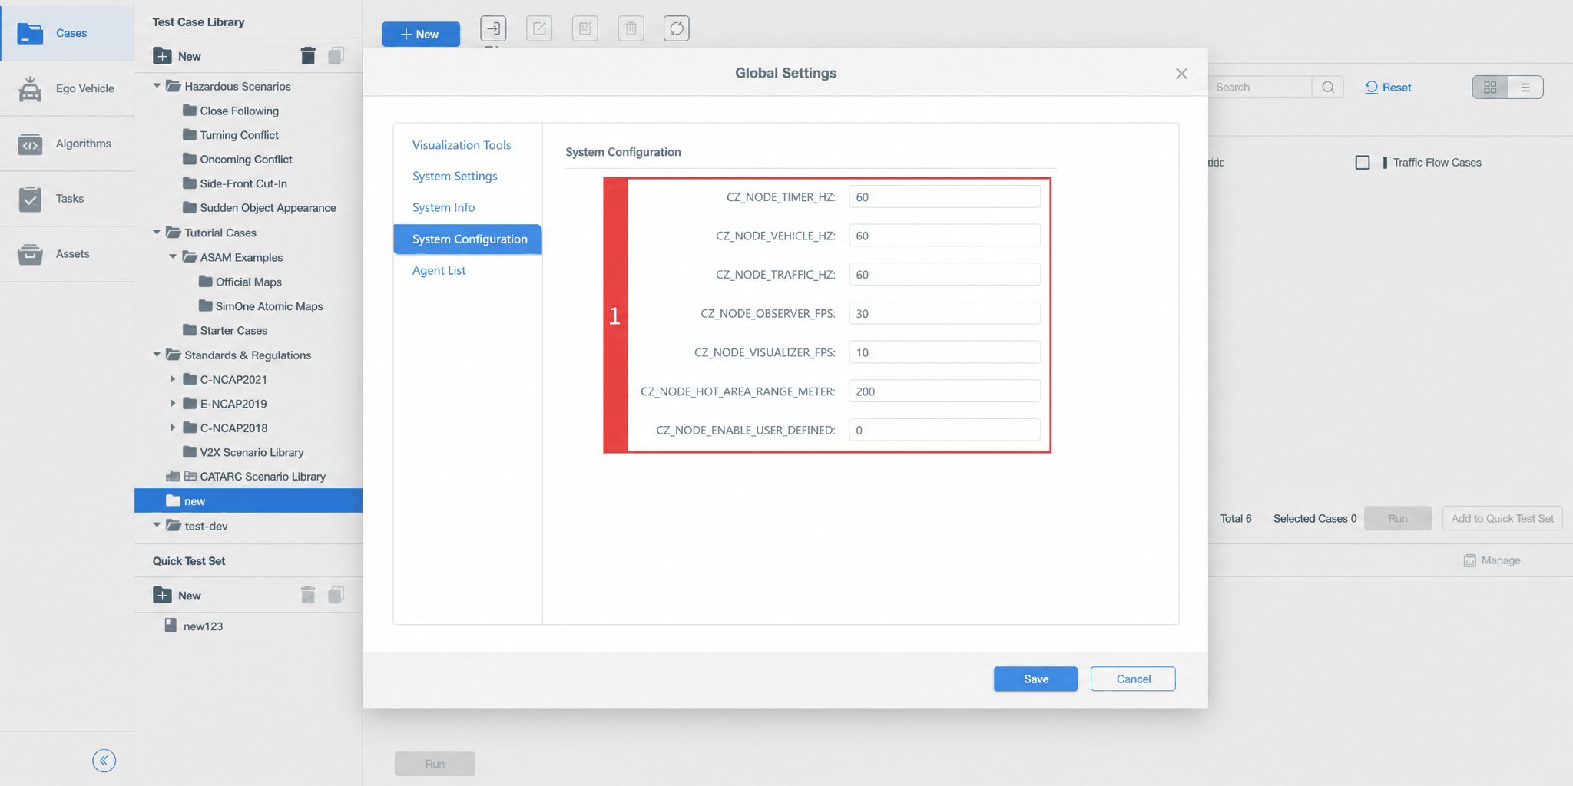Reset the search filters
The height and width of the screenshot is (786, 1573).
(x=1388, y=88)
